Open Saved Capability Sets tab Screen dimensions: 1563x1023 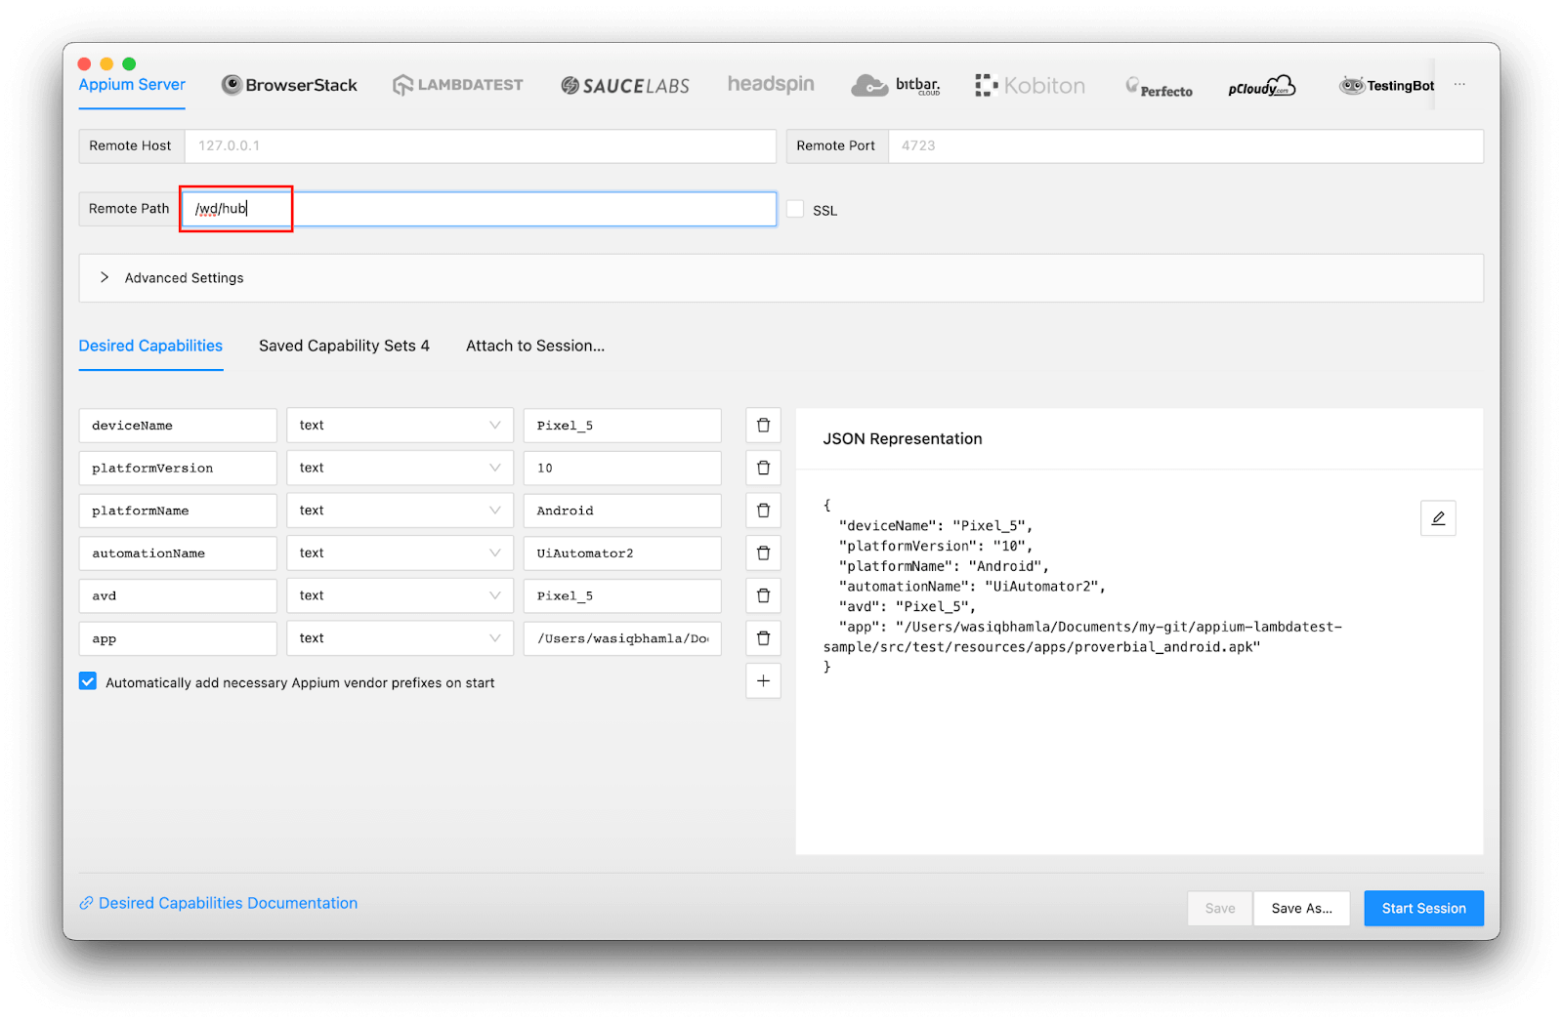(344, 346)
